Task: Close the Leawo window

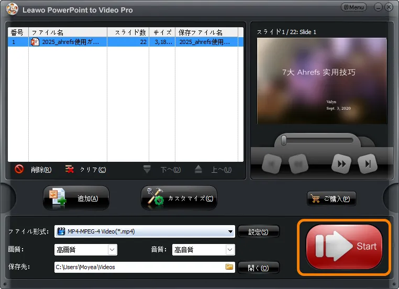Action: pos(389,7)
